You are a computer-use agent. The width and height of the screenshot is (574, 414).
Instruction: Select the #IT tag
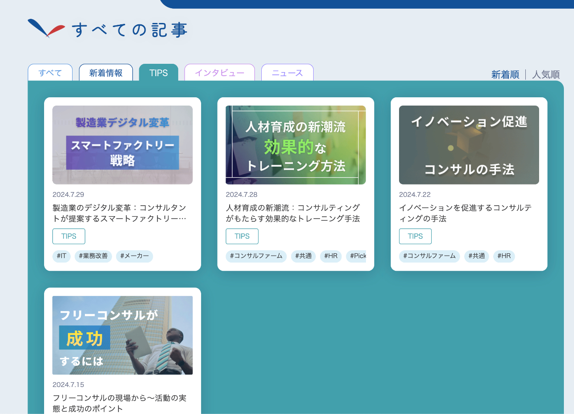pos(62,256)
